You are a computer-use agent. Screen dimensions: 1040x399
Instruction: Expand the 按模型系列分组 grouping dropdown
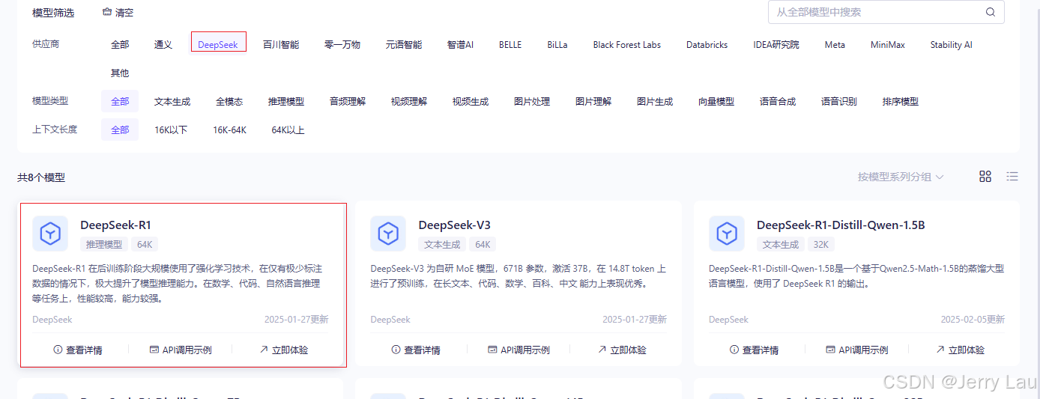tap(901, 177)
